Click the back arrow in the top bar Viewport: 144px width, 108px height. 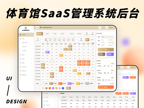(37, 27)
